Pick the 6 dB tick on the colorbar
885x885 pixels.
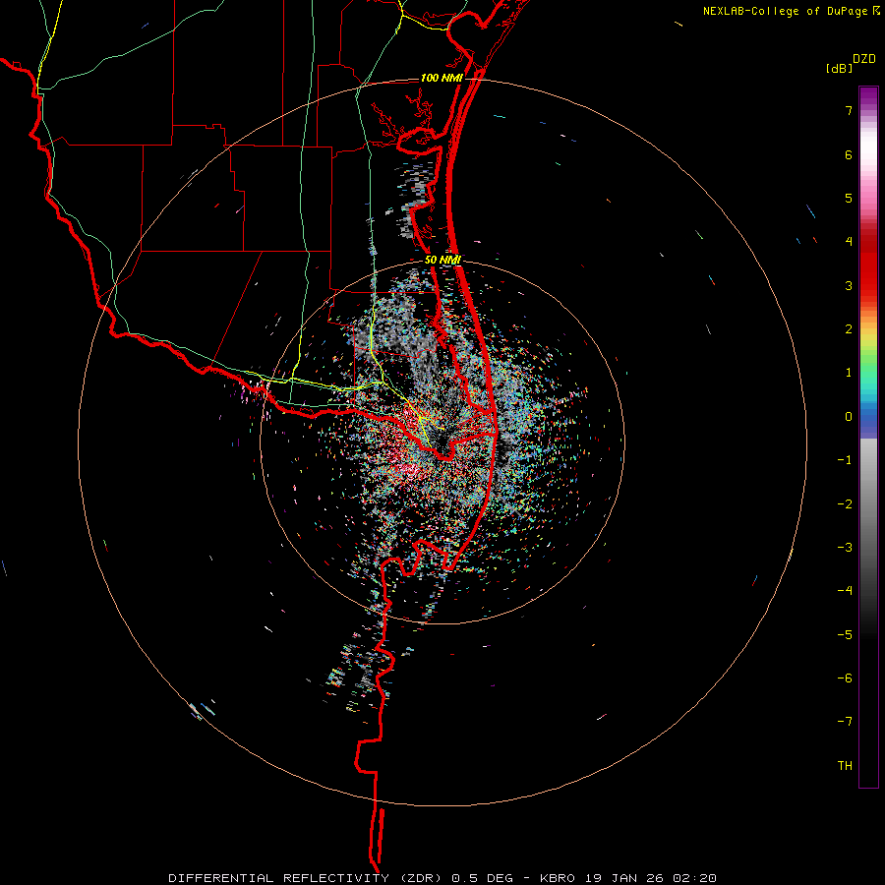(849, 154)
